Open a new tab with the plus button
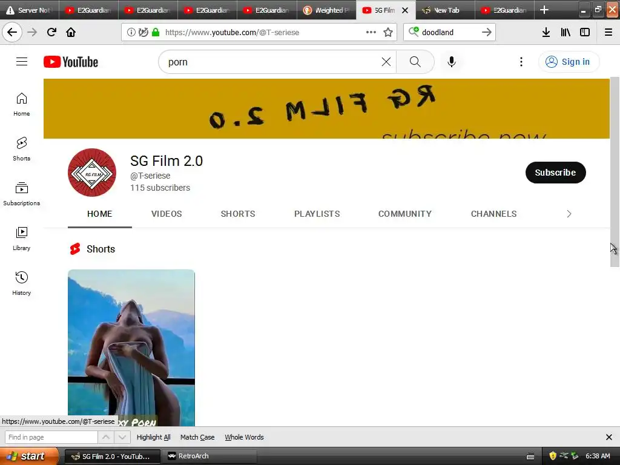Viewport: 620px width, 465px height. tap(544, 10)
